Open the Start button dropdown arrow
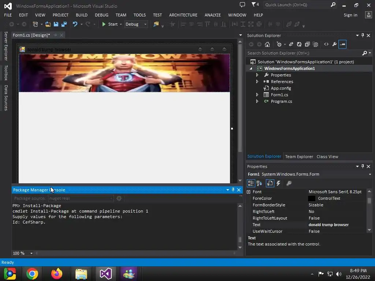The image size is (375, 281). [121, 25]
